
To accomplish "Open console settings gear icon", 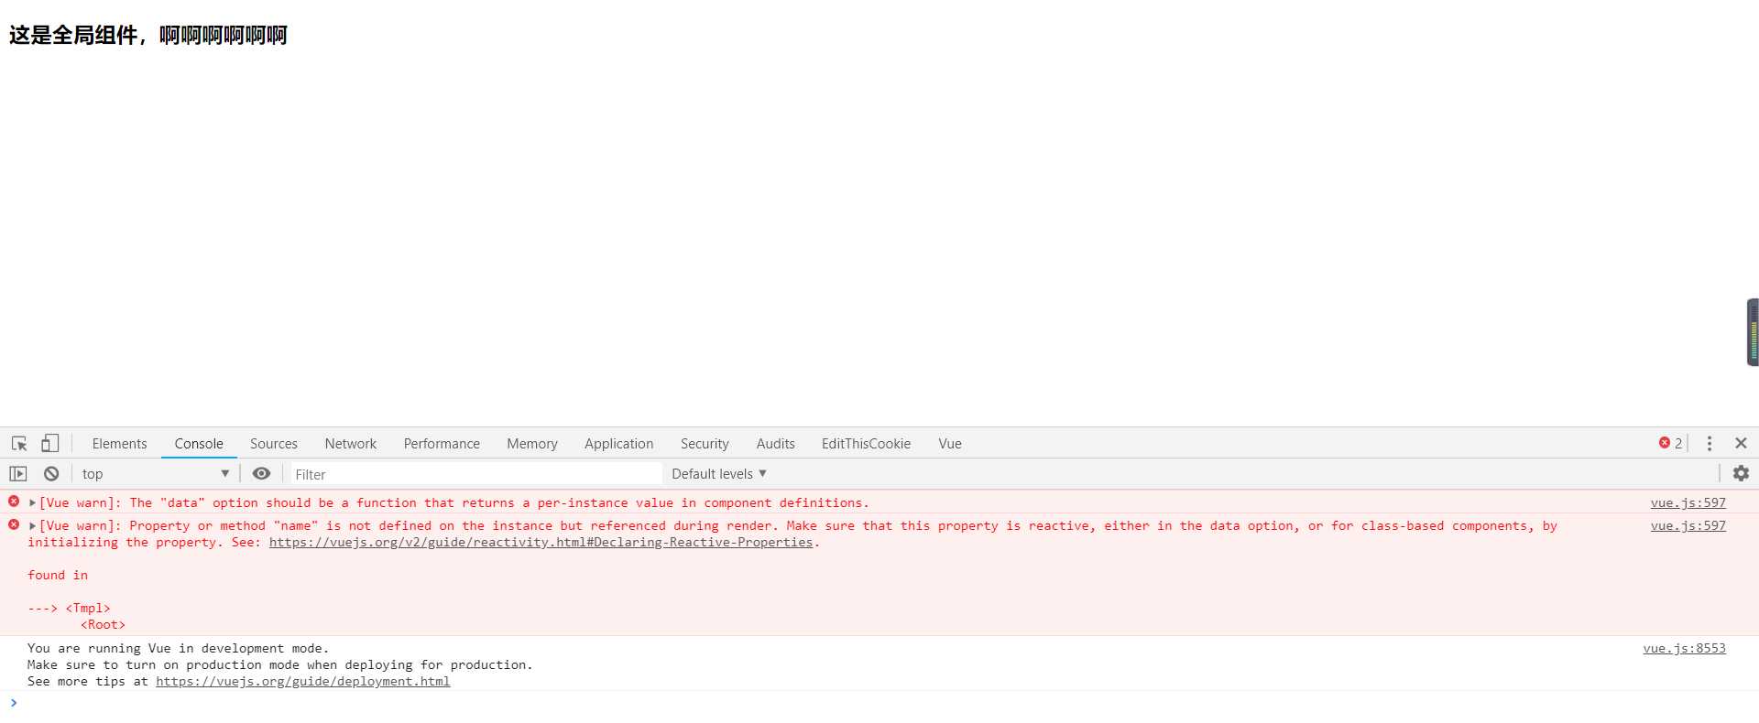I will (1741, 473).
